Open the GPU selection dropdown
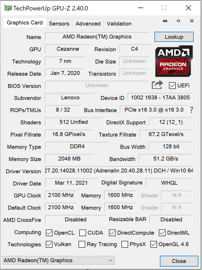Image resolution: width=202 pixels, height=270 pixels. (58, 260)
